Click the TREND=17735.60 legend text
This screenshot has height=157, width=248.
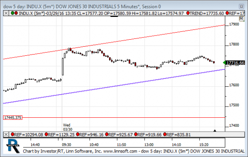pyautogui.click(x=207, y=13)
